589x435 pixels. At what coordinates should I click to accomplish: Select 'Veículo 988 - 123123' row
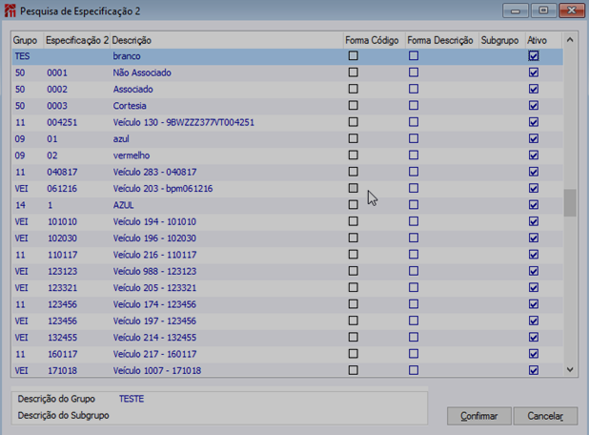pos(288,272)
